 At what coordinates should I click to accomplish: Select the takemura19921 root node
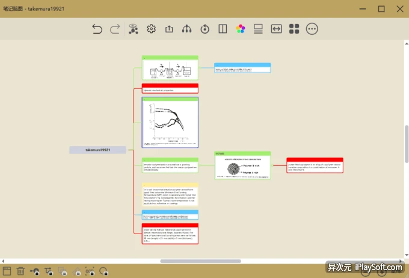(x=97, y=150)
